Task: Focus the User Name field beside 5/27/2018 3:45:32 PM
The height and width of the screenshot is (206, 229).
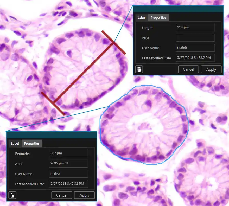Action: [68, 174]
